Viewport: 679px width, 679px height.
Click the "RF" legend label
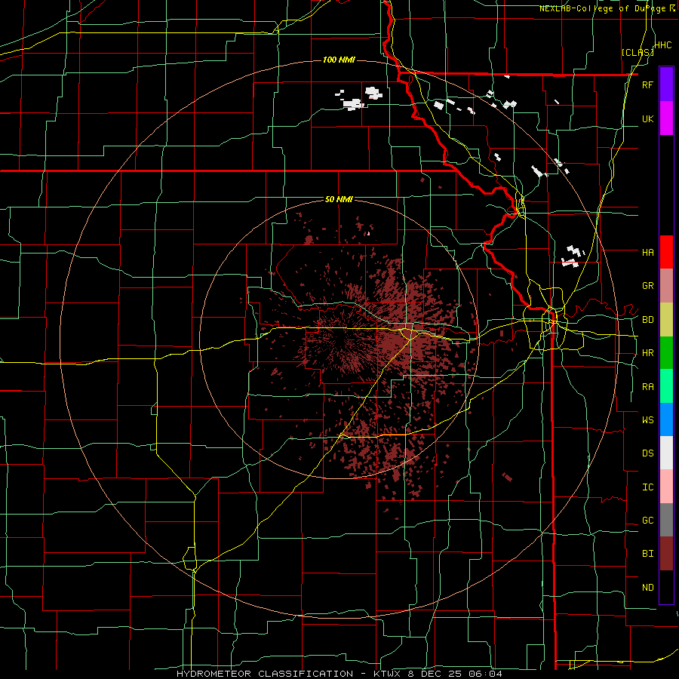pyautogui.click(x=647, y=84)
